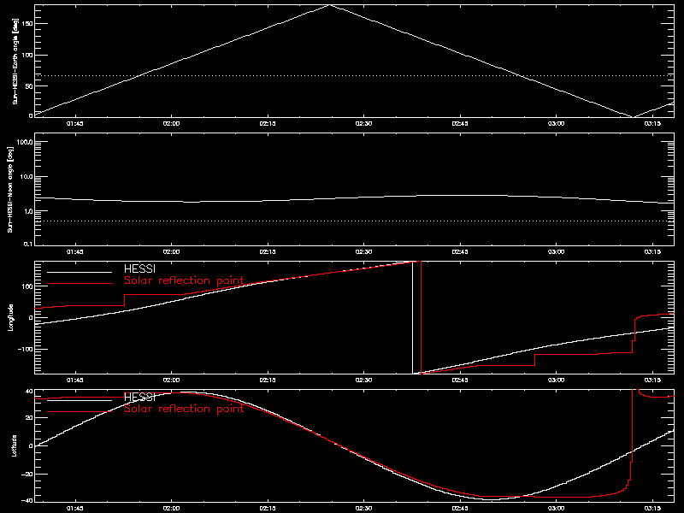Image resolution: width=684 pixels, height=513 pixels.
Task: Click the -100 tick on Longitude plot
Action: pyautogui.click(x=27, y=349)
